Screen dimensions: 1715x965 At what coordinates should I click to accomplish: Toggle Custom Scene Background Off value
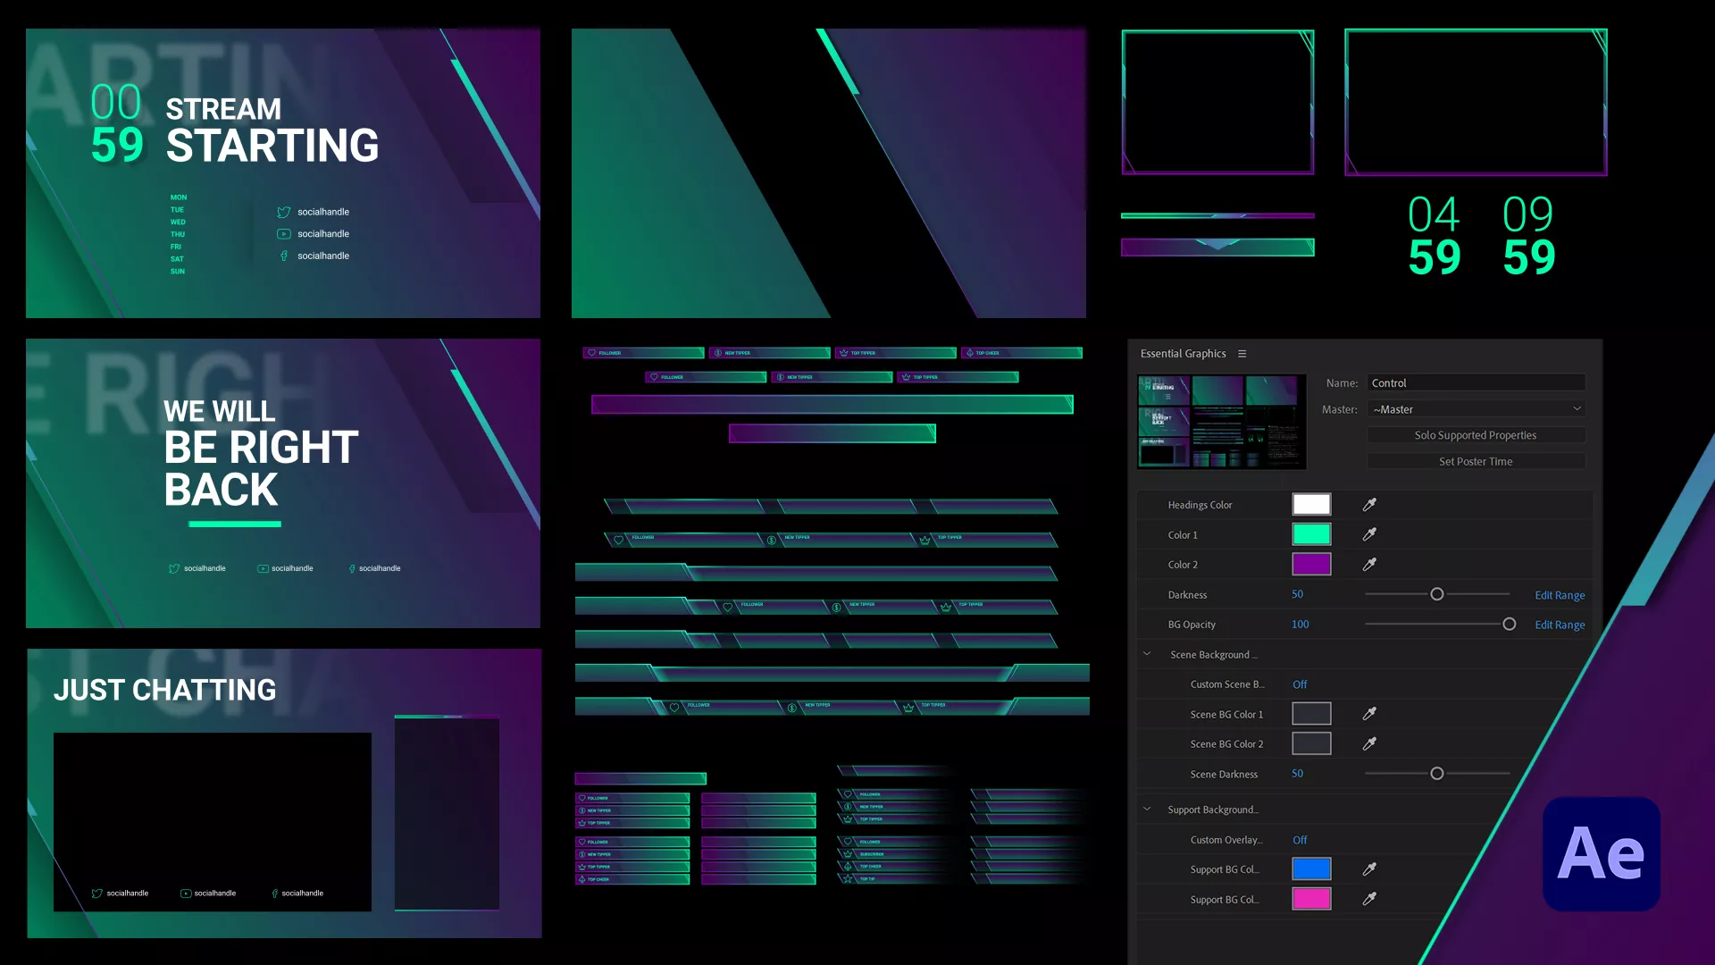(x=1300, y=684)
